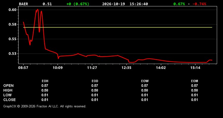
Task: Click the LOW row label
Action: point(7,95)
